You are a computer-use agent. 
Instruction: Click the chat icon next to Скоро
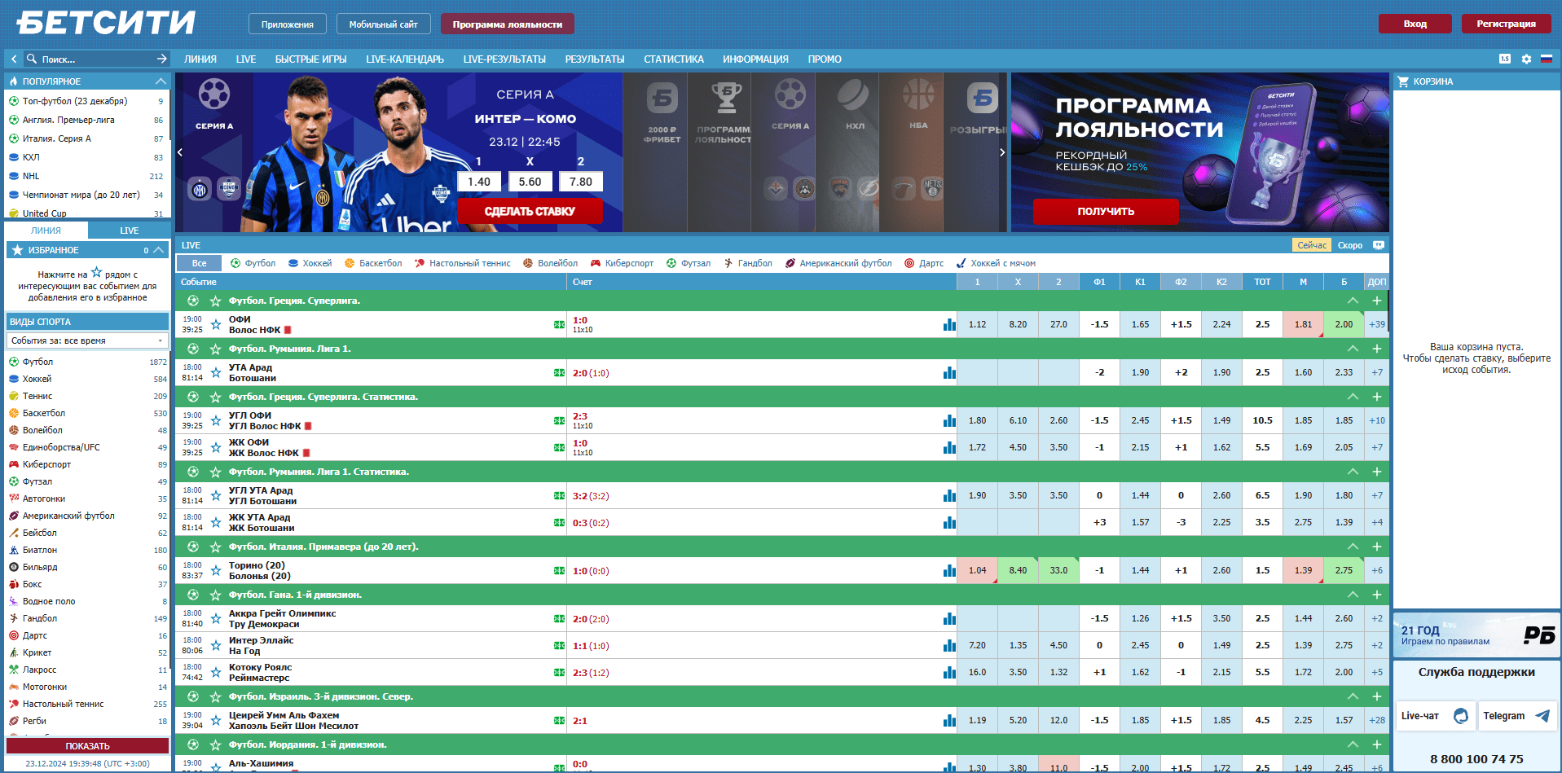[1379, 245]
